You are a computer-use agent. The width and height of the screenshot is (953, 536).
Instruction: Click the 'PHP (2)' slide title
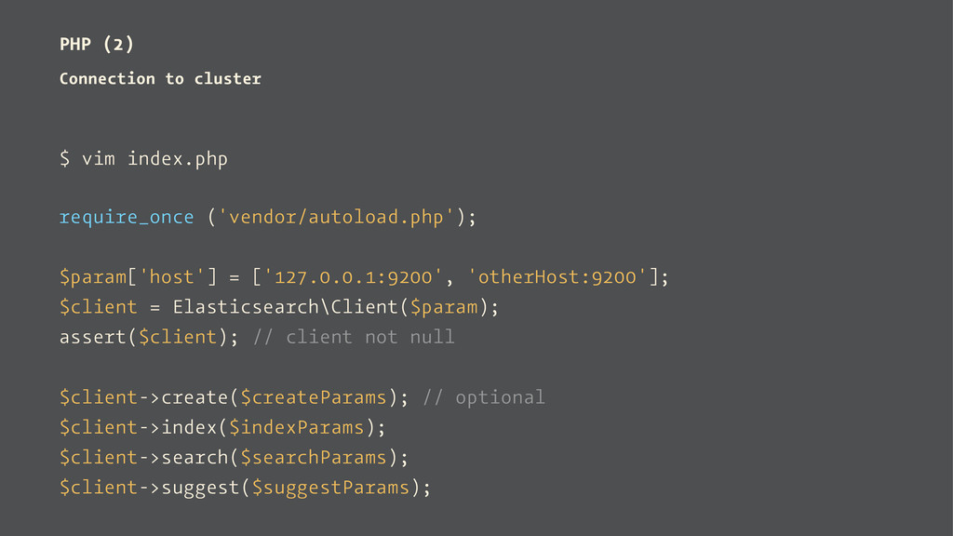[97, 45]
